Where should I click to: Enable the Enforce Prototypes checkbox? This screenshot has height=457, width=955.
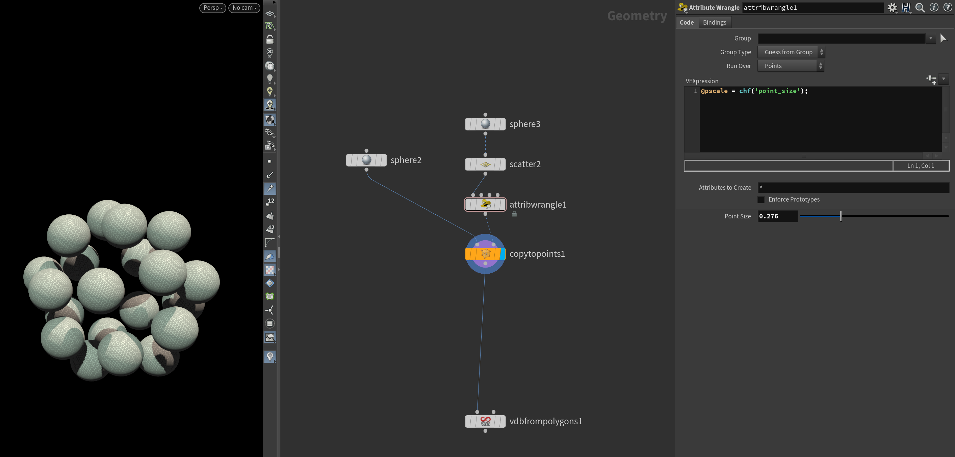(x=761, y=200)
